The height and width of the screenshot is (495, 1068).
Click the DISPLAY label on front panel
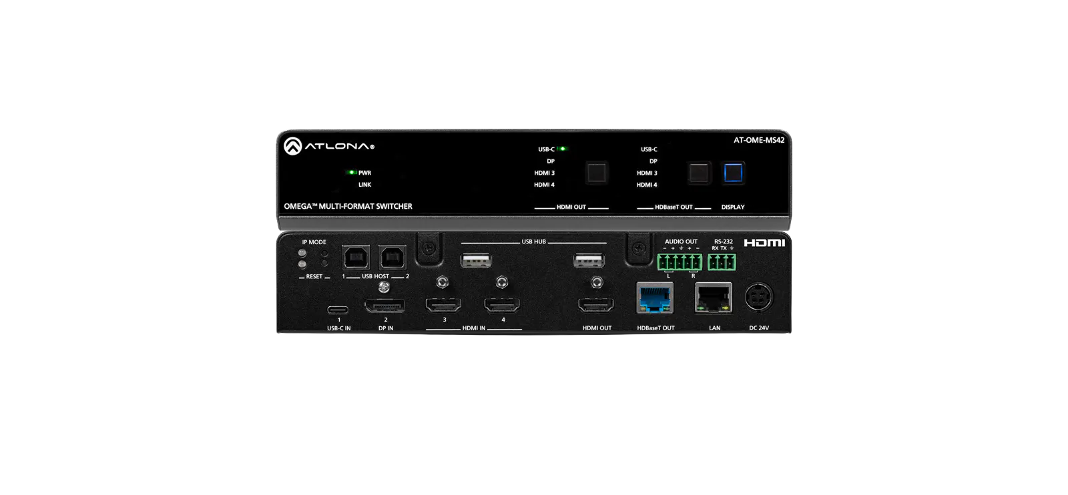733,207
